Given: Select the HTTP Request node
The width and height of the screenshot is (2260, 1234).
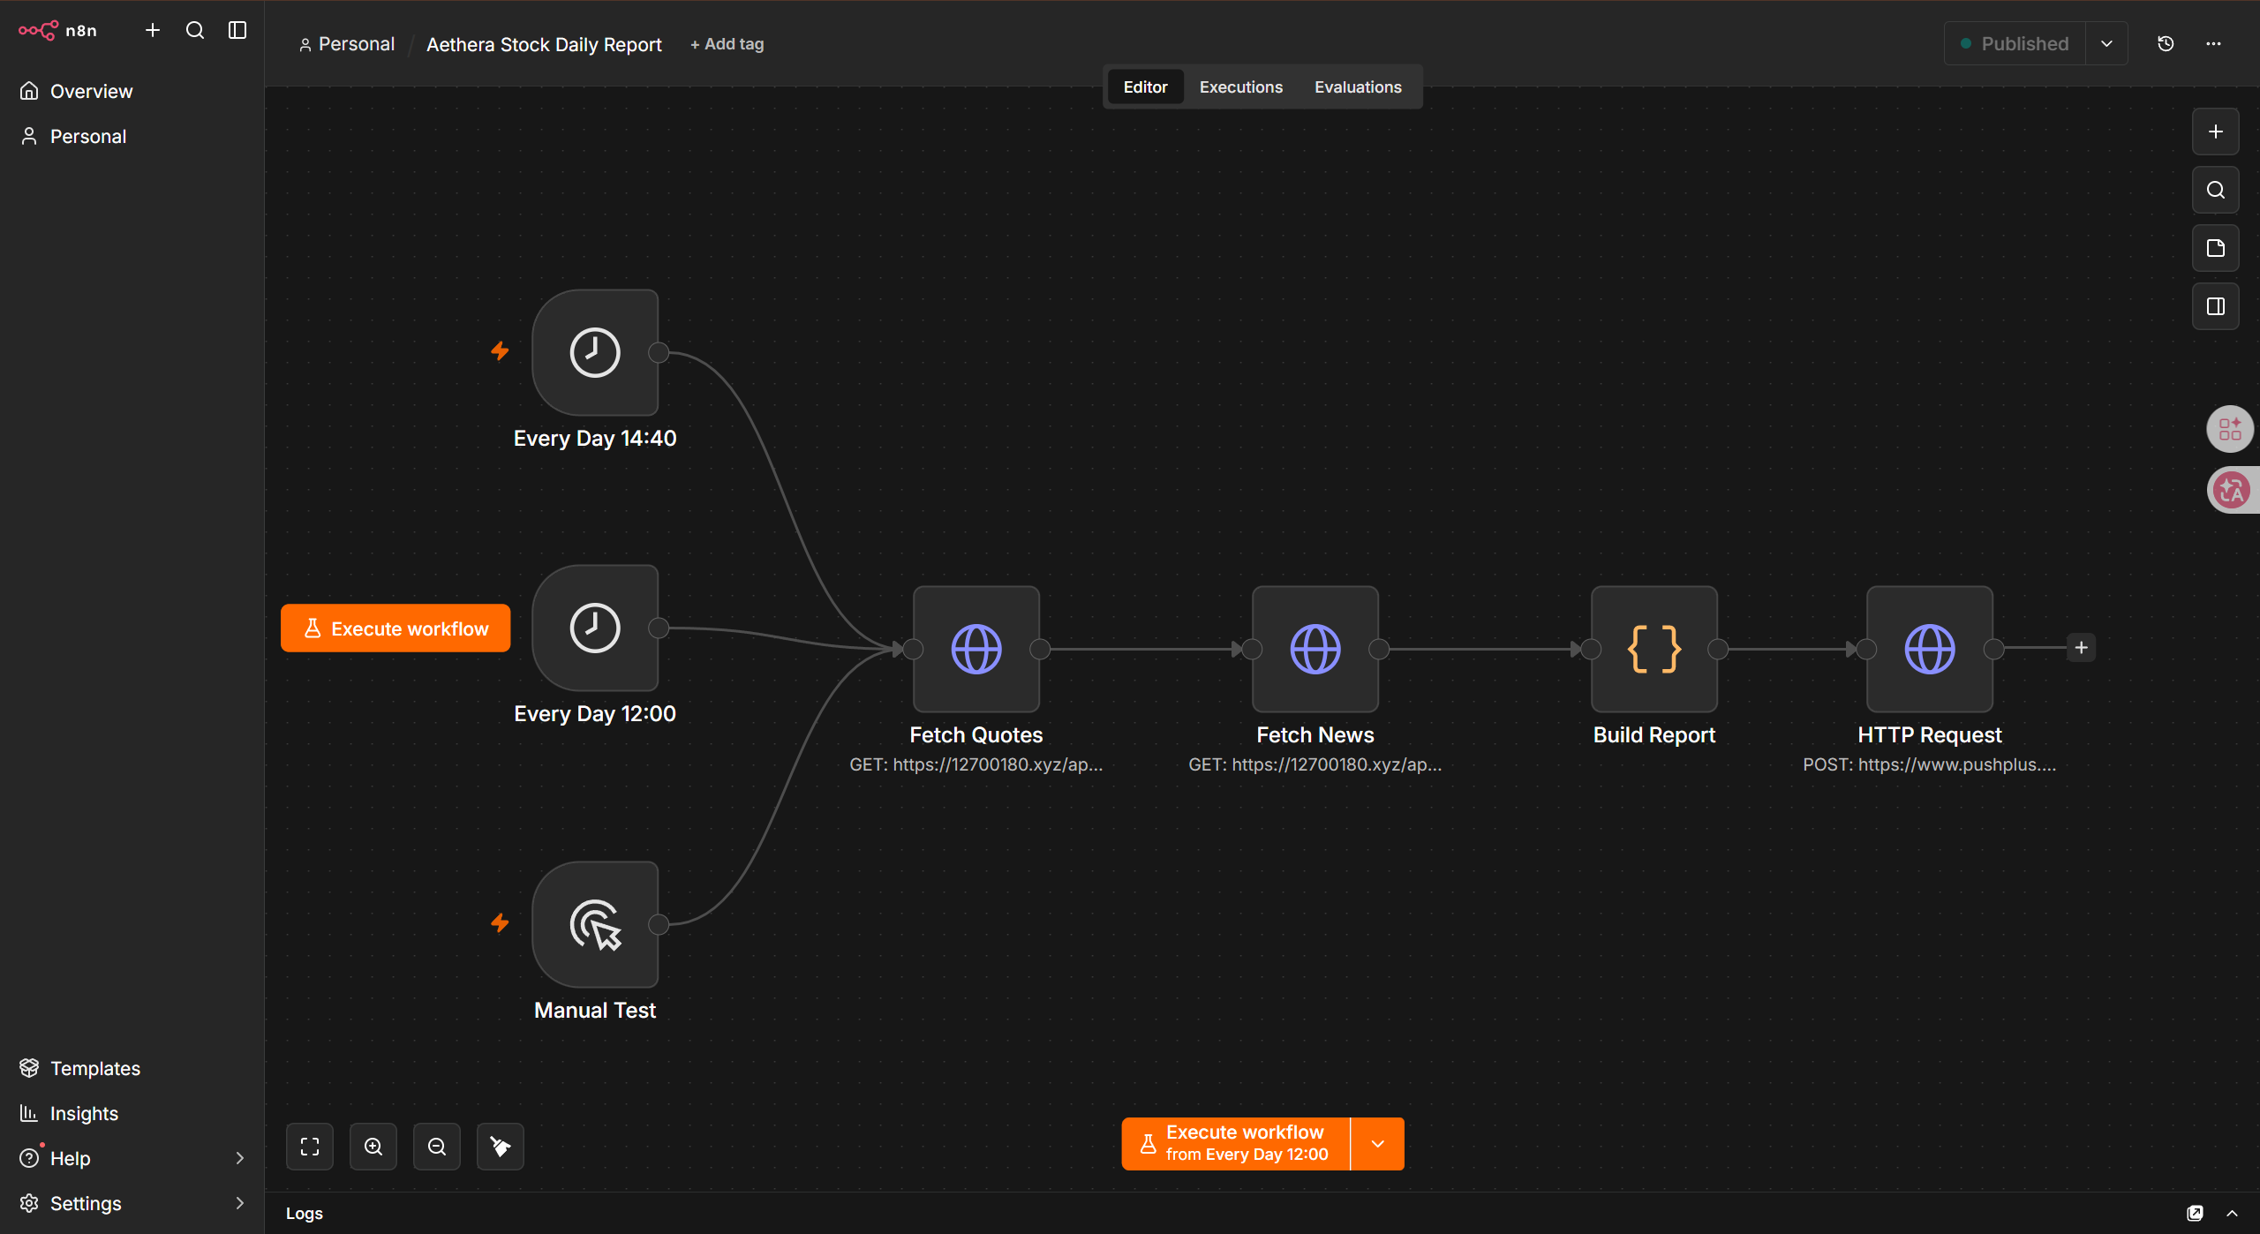Looking at the screenshot, I should (x=1930, y=649).
